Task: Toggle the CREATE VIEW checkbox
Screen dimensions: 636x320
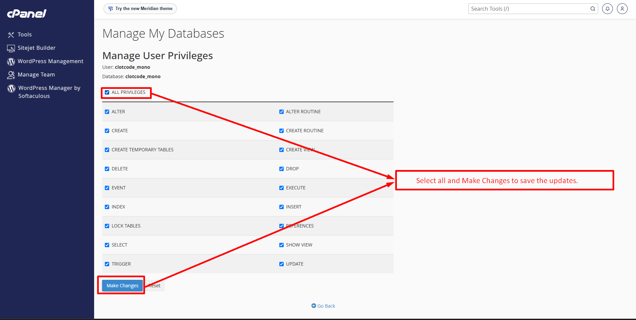Action: (x=282, y=150)
